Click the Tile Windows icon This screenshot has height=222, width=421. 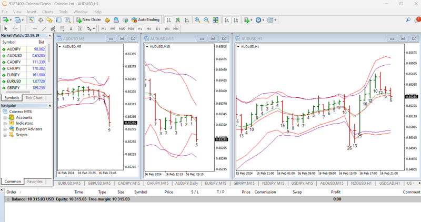[215, 20]
